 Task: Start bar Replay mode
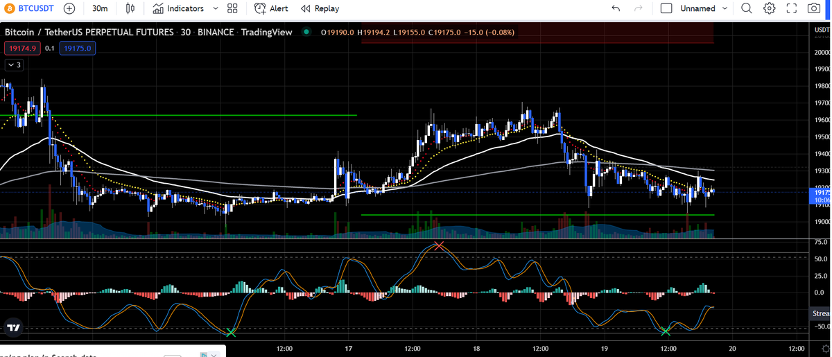320,8
